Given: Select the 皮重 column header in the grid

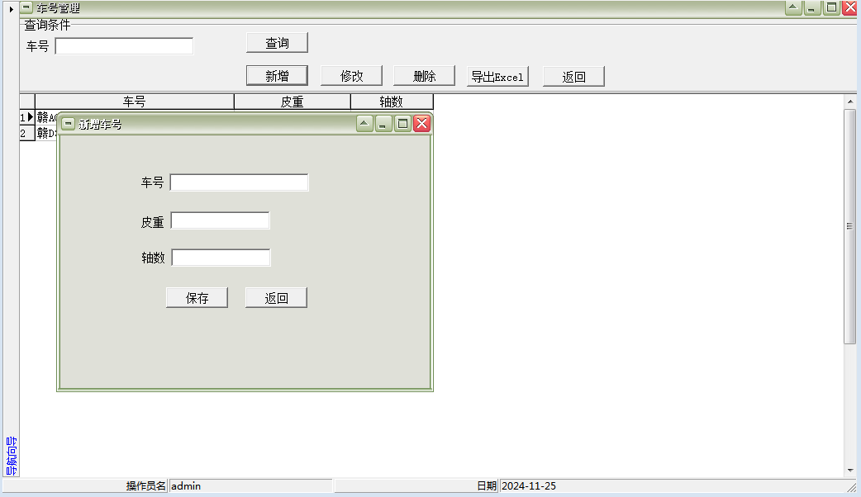Looking at the screenshot, I should 293,102.
